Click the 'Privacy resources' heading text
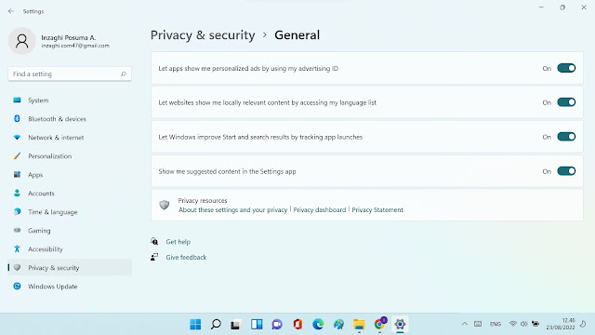 (203, 201)
